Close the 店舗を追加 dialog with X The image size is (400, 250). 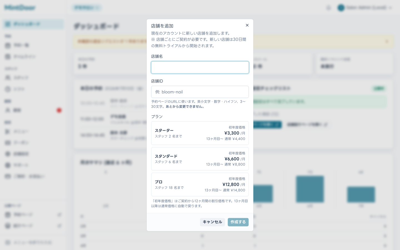247,25
